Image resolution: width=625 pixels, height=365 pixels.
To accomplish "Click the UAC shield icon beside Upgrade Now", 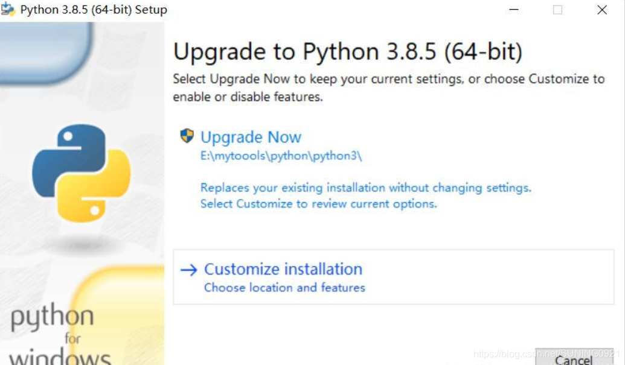I will point(187,136).
